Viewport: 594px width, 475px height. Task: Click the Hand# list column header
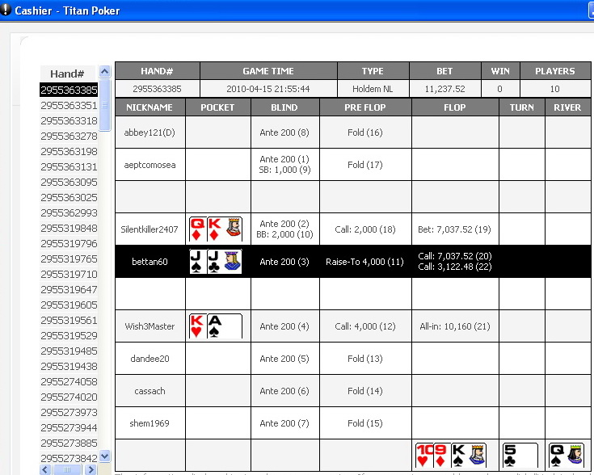67,74
